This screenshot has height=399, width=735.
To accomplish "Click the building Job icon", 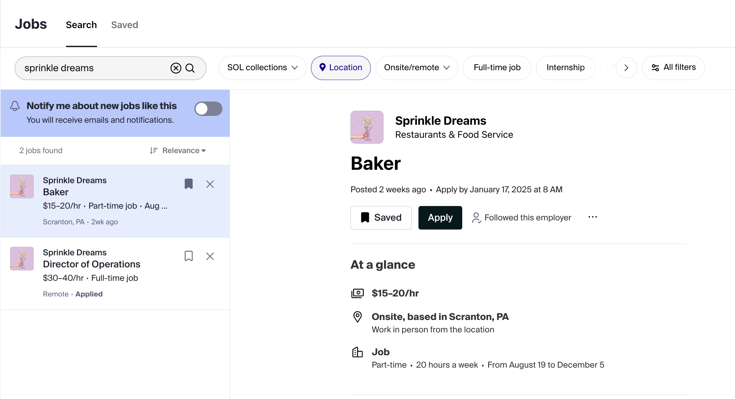I will click(357, 352).
